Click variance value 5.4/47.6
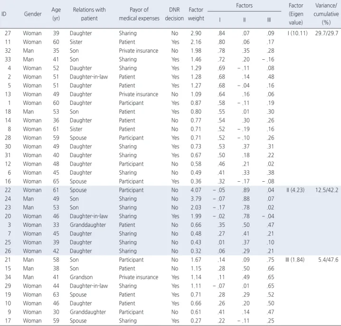The height and width of the screenshot is (326, 341). (x=328, y=260)
